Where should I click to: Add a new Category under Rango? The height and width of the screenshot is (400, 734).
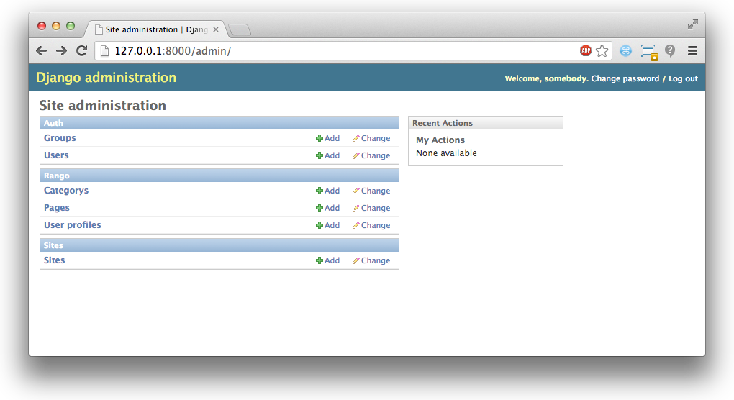pyautogui.click(x=327, y=191)
